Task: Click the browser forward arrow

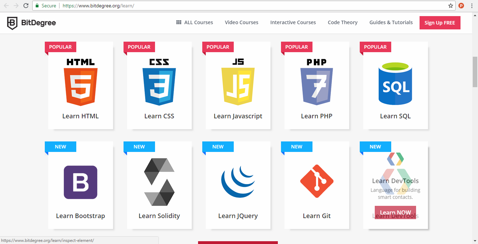Action: click(x=16, y=6)
